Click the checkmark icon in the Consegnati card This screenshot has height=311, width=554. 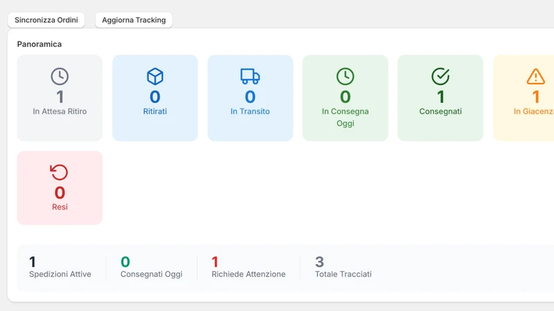440,76
